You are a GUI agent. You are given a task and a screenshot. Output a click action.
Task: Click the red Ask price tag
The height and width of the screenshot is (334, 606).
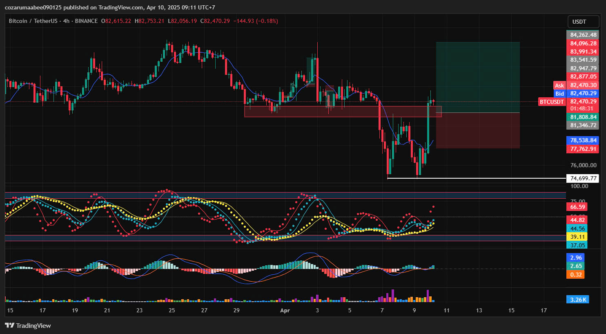[x=559, y=85]
